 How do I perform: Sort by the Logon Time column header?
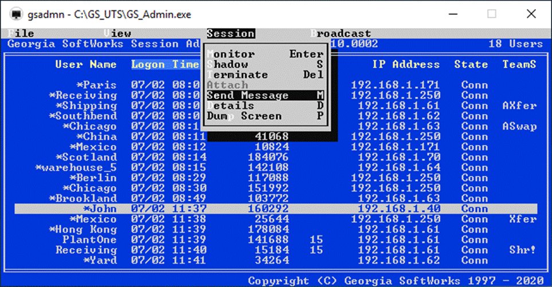[x=165, y=65]
